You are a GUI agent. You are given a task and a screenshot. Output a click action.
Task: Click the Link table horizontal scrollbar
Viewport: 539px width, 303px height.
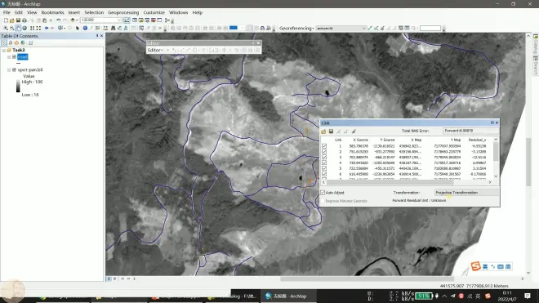coord(407,182)
